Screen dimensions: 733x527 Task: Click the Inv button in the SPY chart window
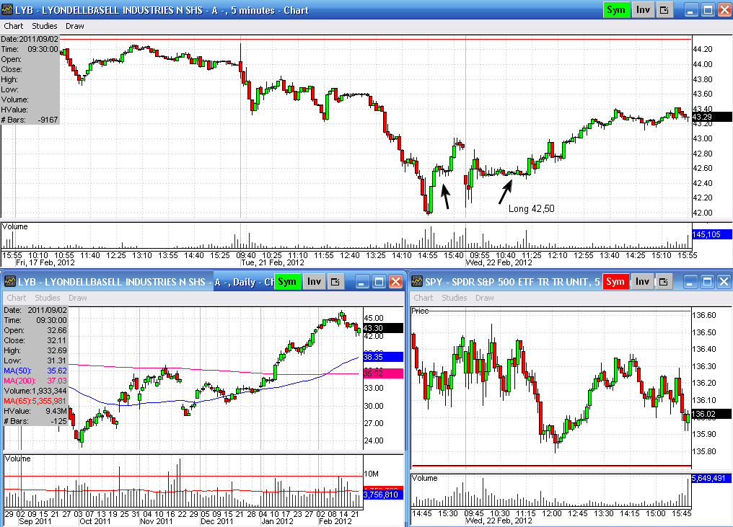(x=641, y=282)
